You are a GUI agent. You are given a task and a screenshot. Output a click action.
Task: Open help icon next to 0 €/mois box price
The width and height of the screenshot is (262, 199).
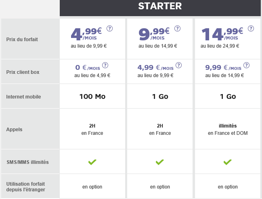pos(105,65)
